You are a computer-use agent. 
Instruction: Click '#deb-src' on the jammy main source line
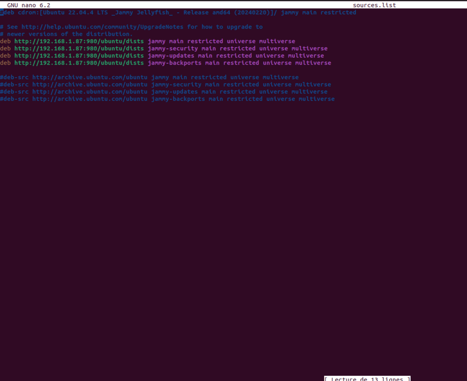(x=14, y=77)
